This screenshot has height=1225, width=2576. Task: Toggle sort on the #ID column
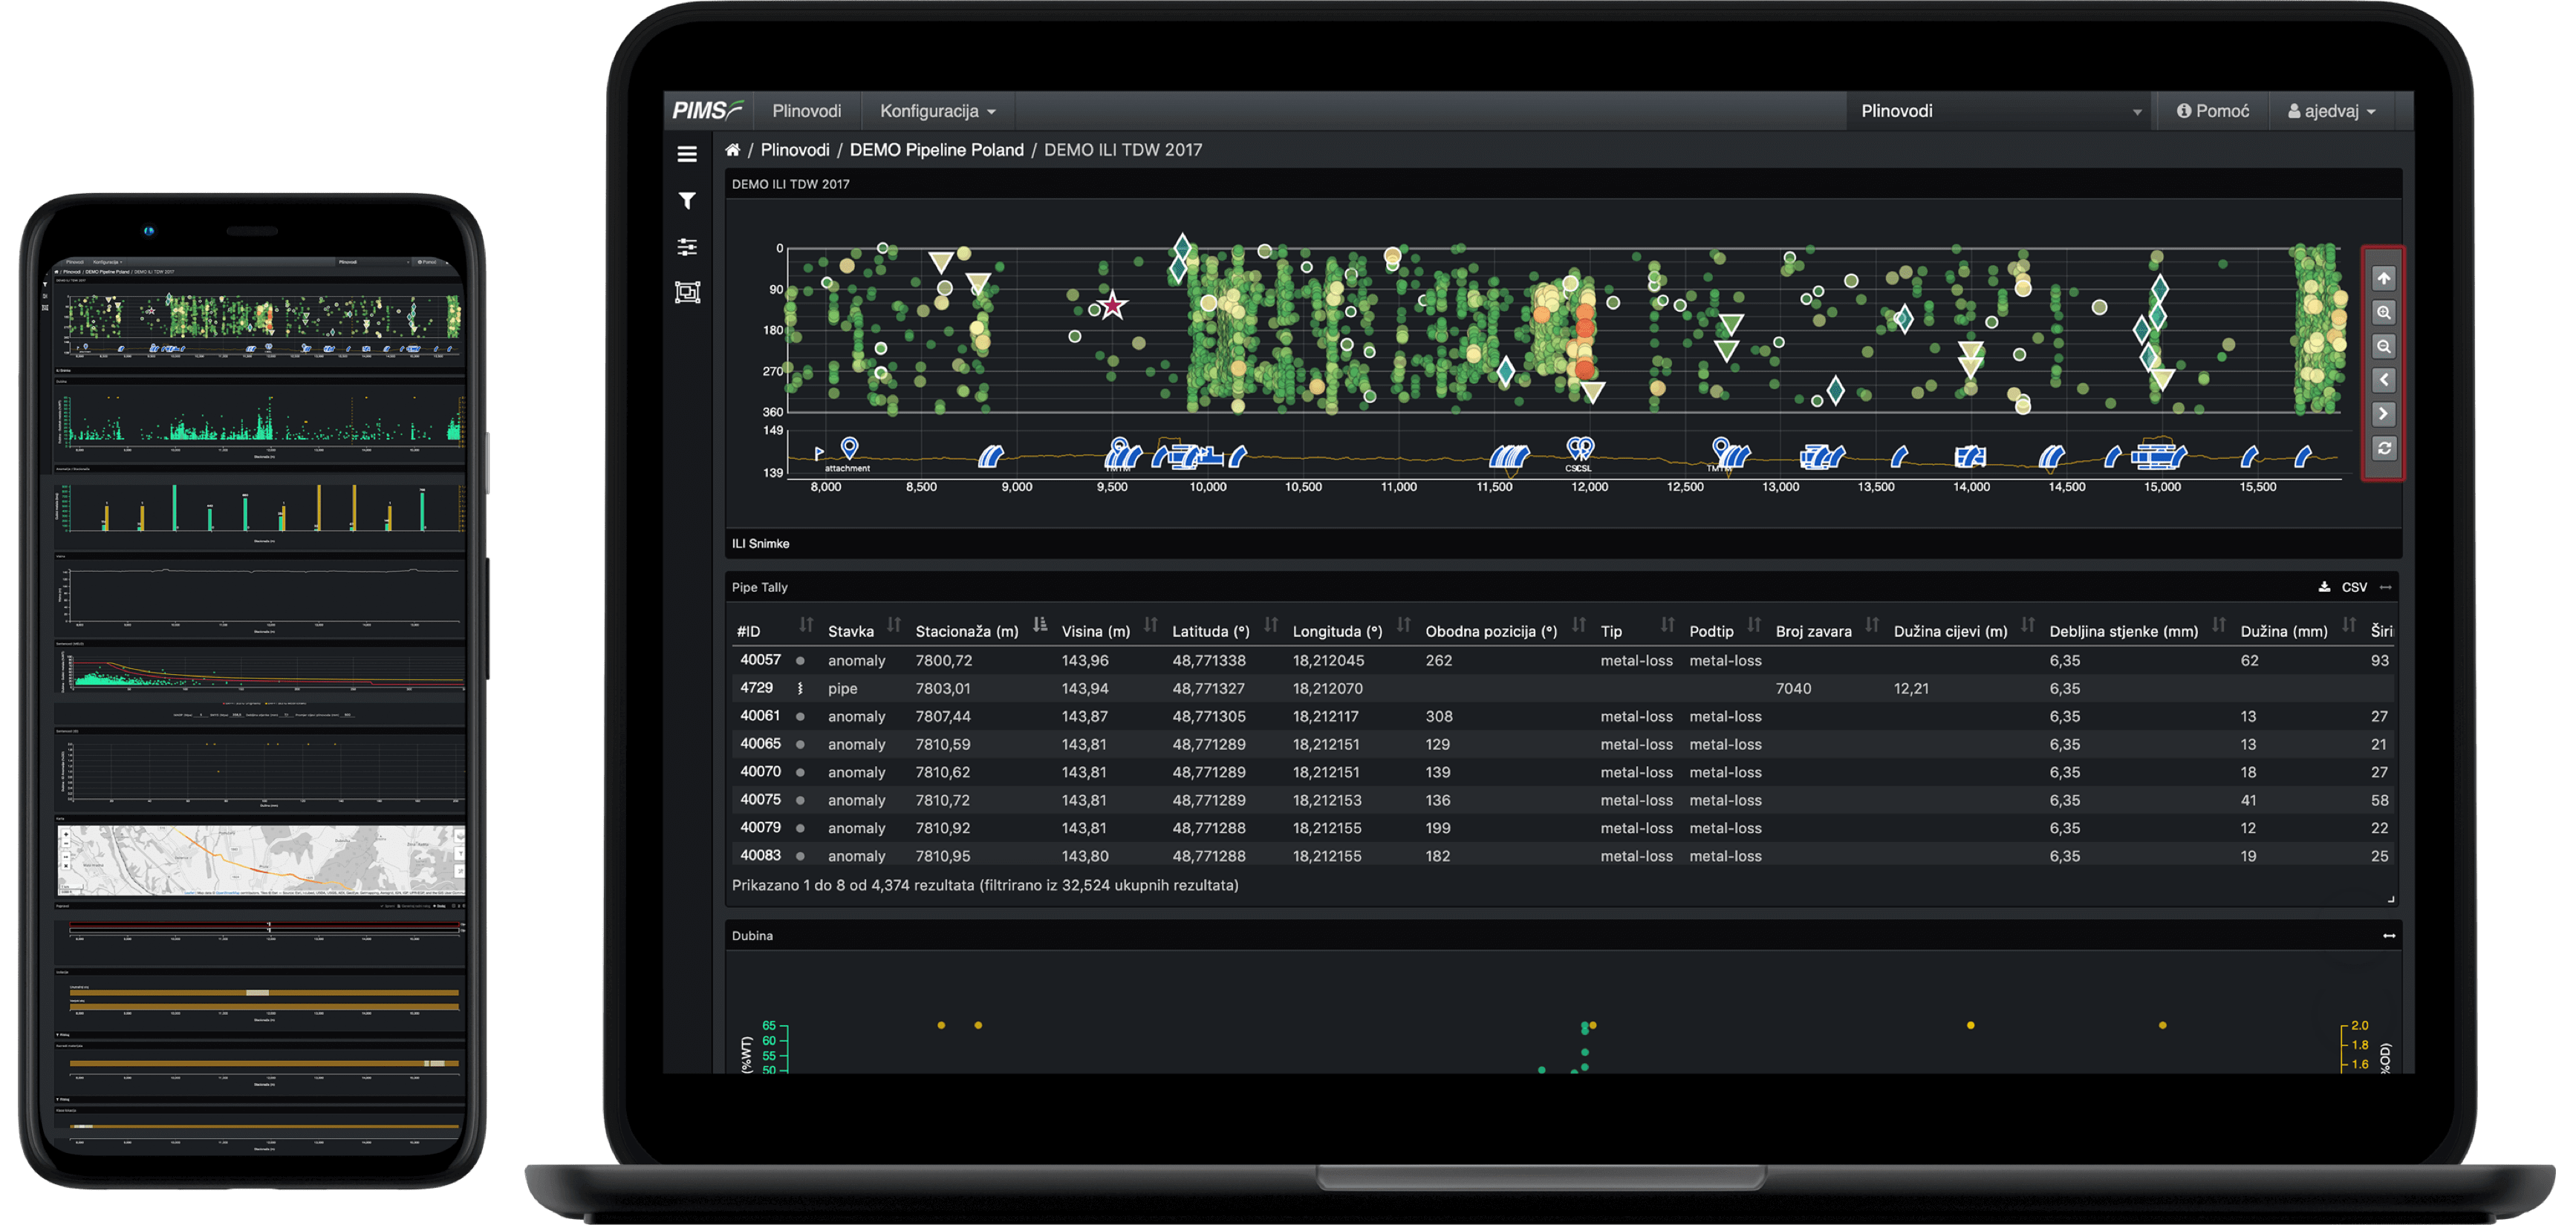point(806,625)
